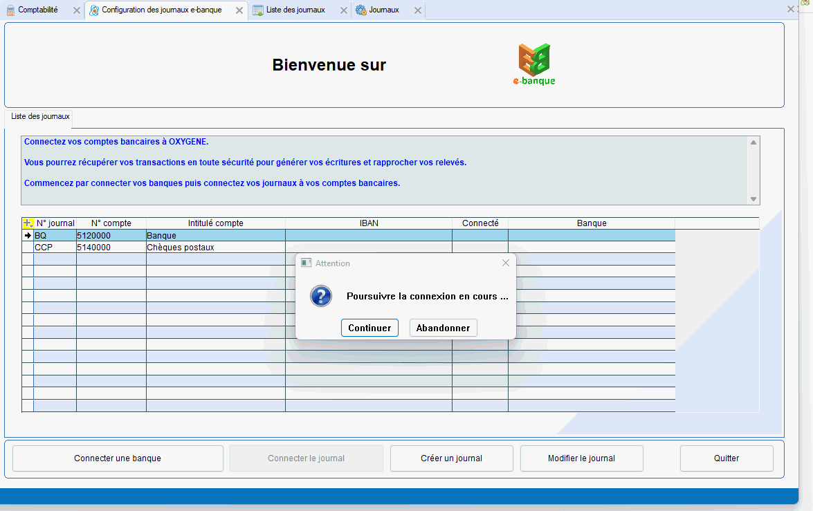Sort by the IBAN column header
The height and width of the screenshot is (511, 813).
(369, 223)
